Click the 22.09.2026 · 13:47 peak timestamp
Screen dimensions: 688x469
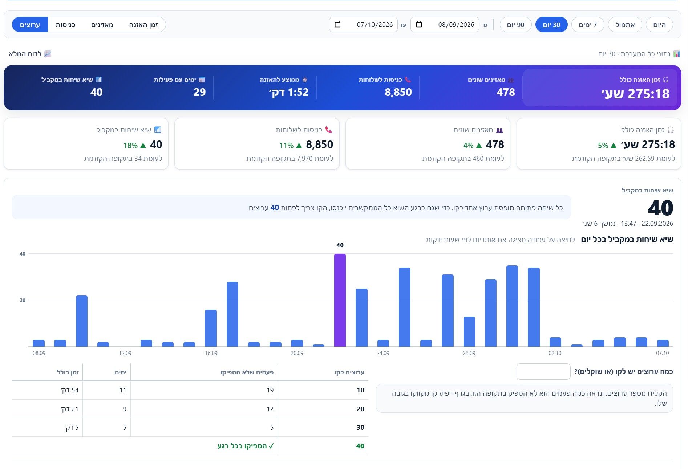[x=647, y=224]
